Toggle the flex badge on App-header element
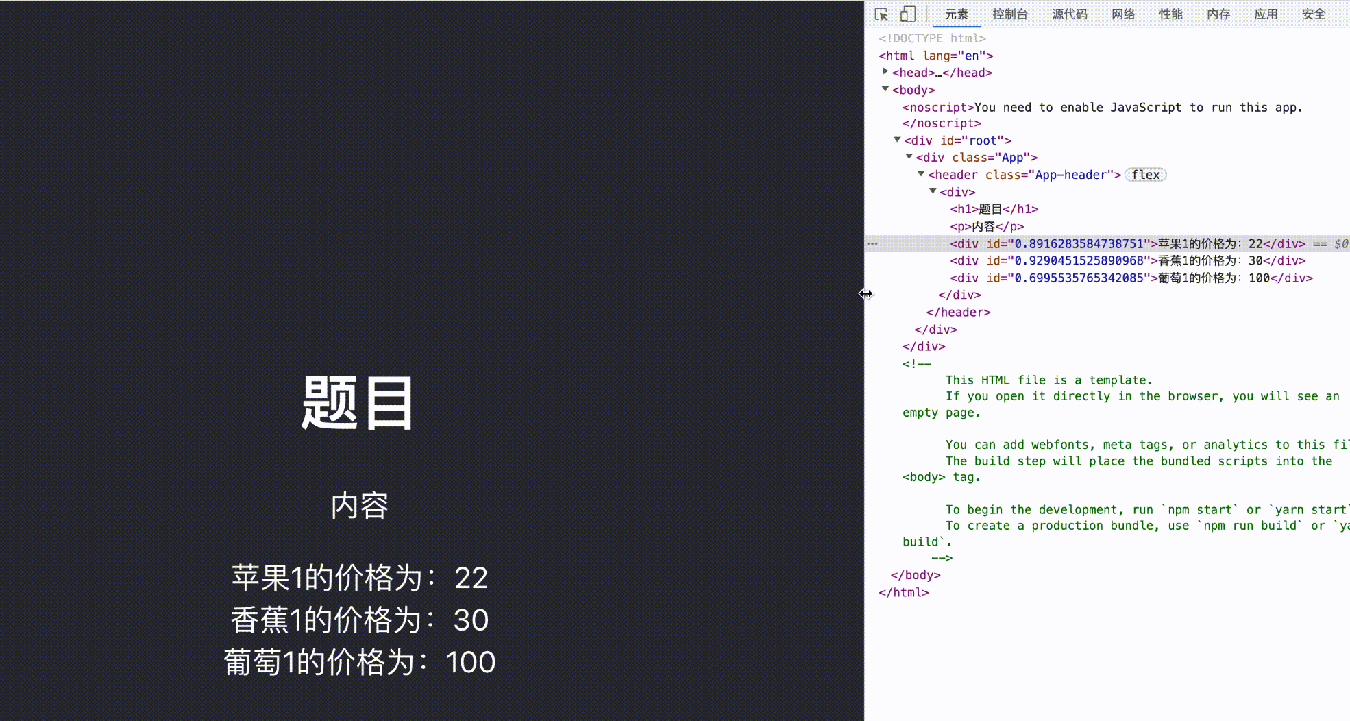Viewport: 1350px width, 721px height. click(1145, 175)
